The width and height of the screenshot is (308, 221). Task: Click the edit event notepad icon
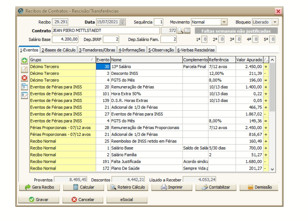click(24, 69)
